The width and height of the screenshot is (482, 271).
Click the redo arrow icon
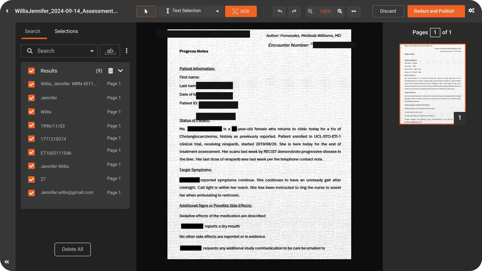point(294,11)
